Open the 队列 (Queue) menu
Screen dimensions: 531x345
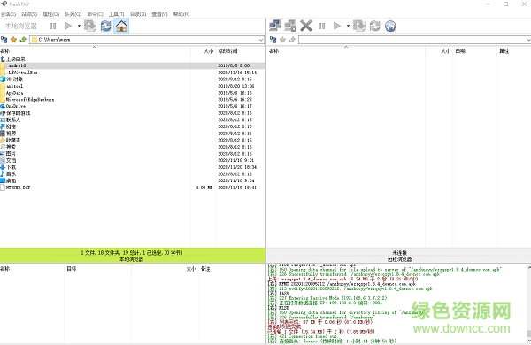coord(73,14)
